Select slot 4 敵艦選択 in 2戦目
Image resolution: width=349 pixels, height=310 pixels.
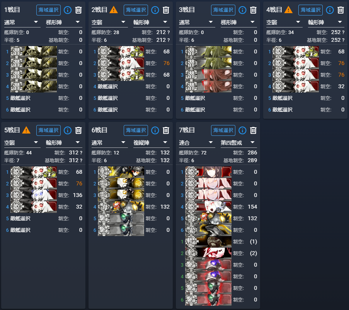[x=107, y=86]
